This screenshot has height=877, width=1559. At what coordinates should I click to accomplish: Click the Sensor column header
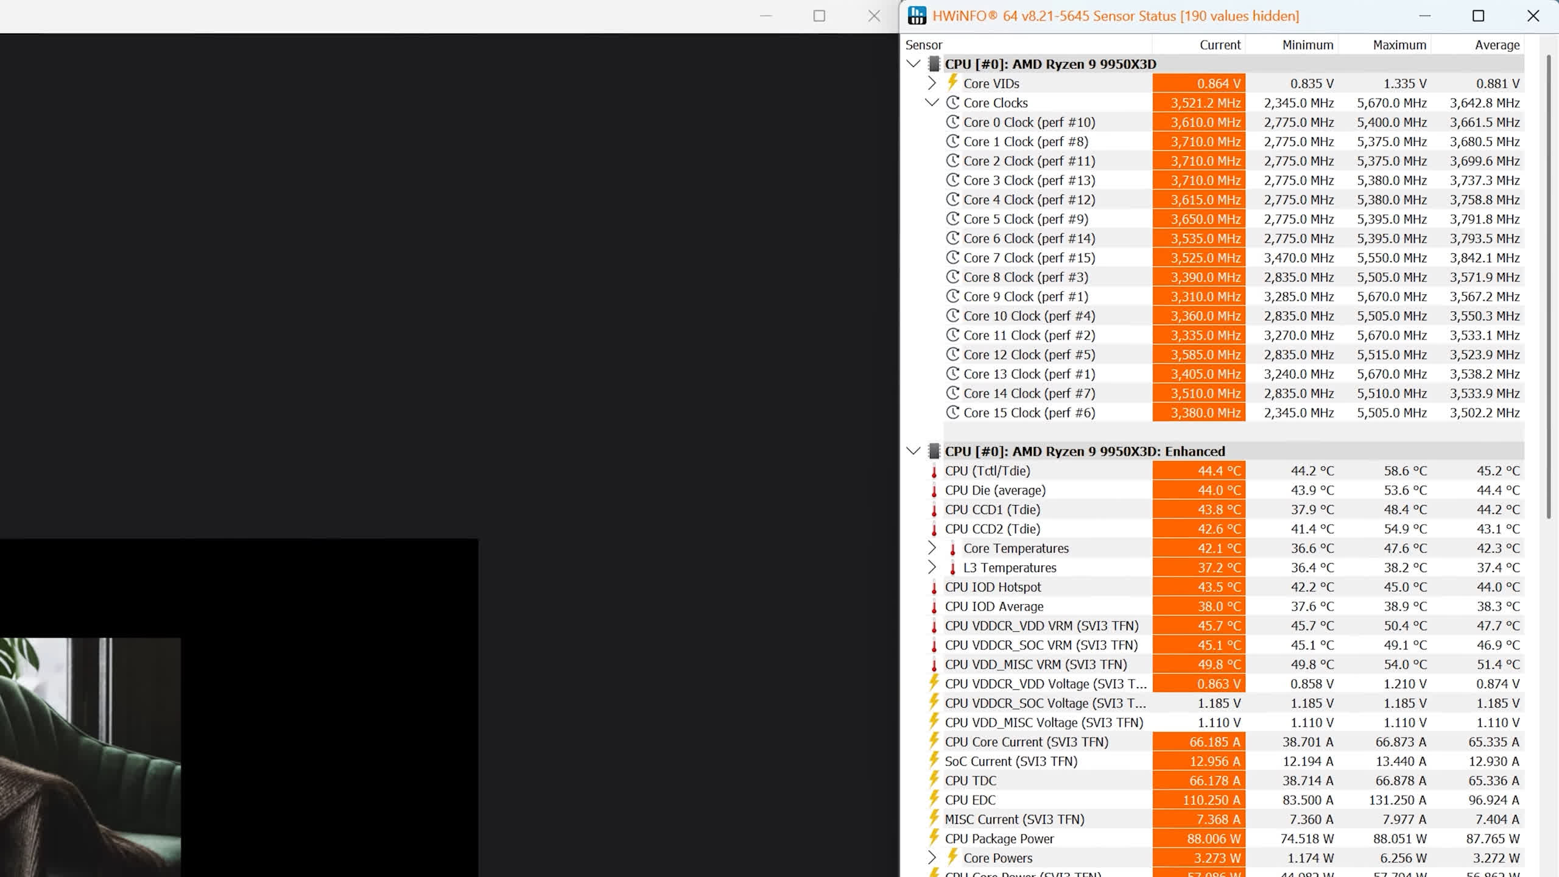924,45
